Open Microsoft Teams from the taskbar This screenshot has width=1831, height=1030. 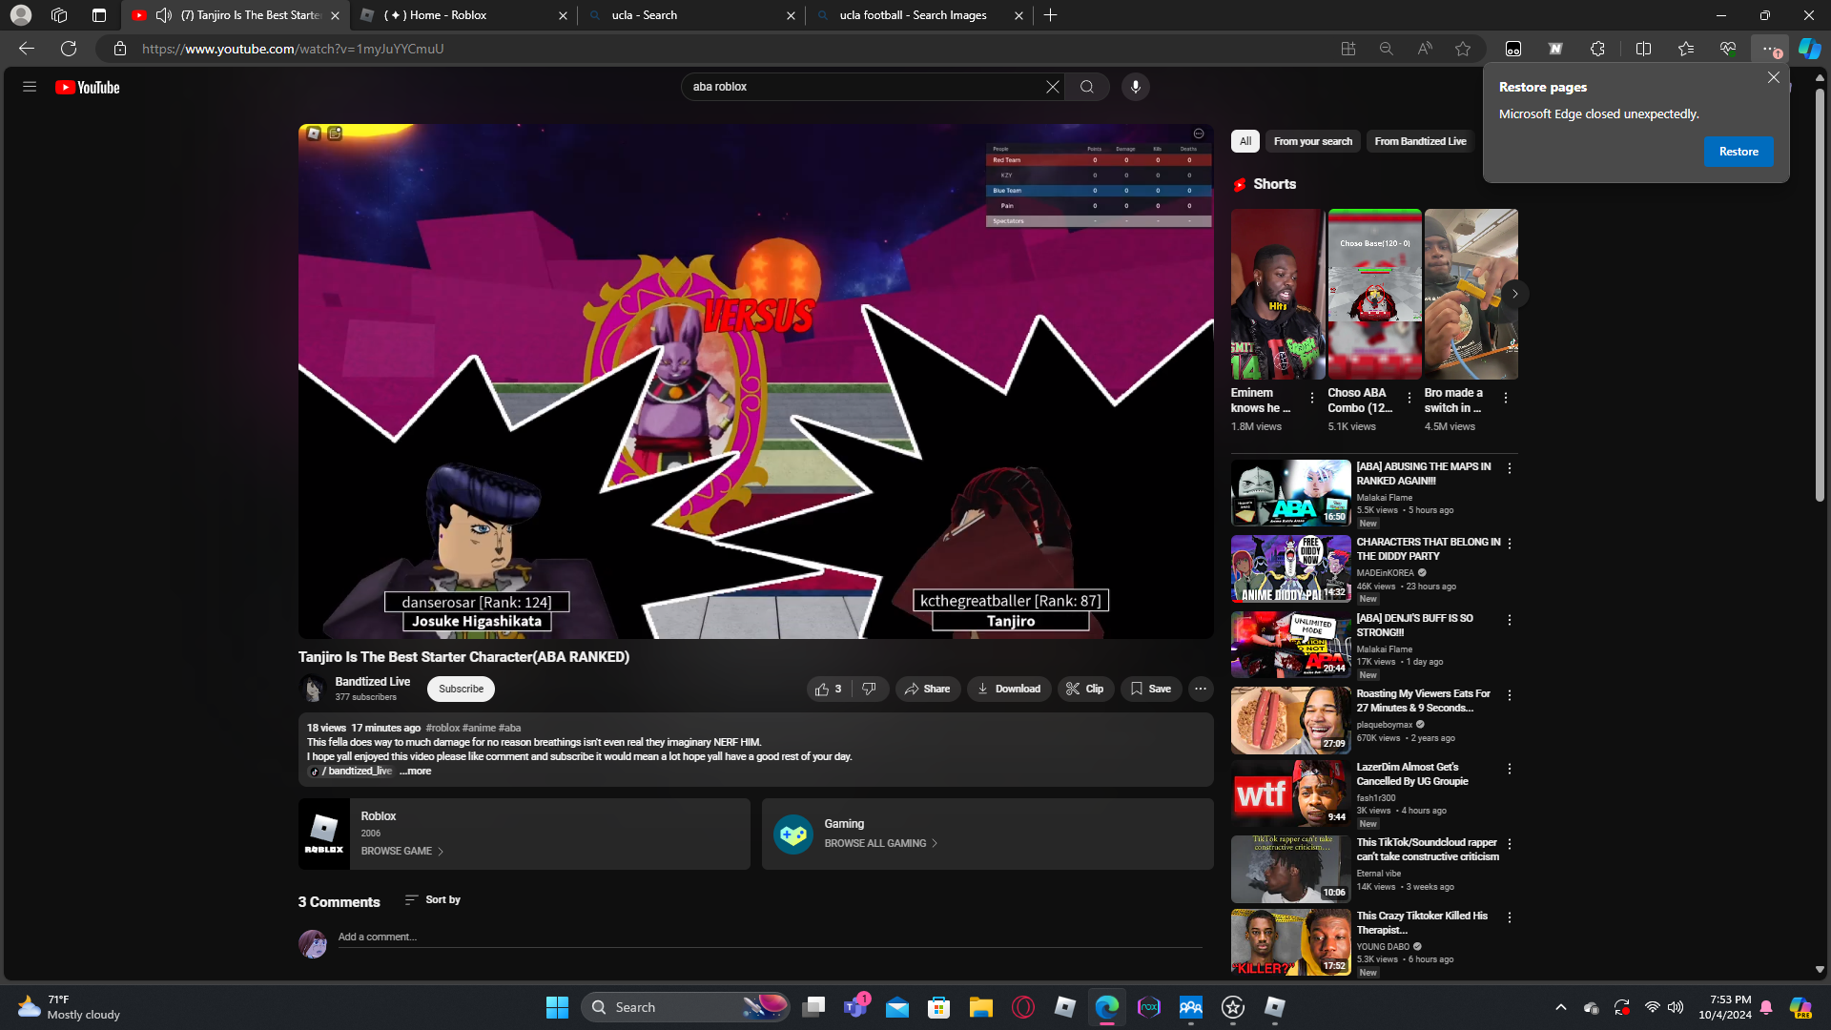coord(855,1007)
